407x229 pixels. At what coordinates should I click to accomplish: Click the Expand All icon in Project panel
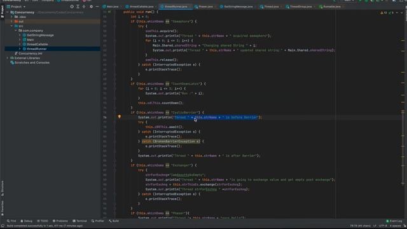tap(78, 6)
